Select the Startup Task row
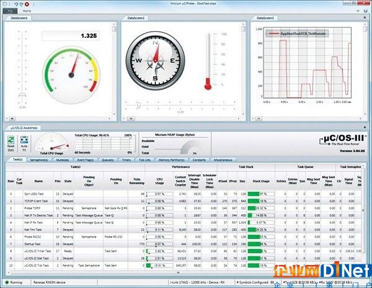The height and width of the screenshot is (288, 372). click(x=184, y=244)
